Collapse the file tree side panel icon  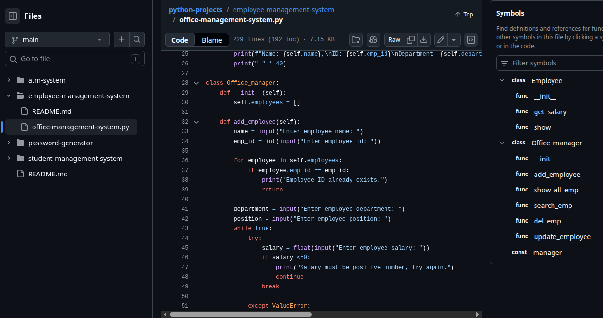click(x=13, y=16)
